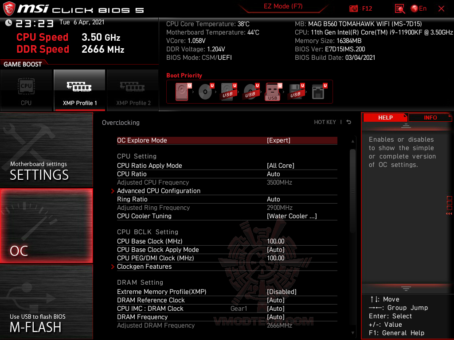Click the Gear1 label
The width and height of the screenshot is (454, 340).
(239, 309)
